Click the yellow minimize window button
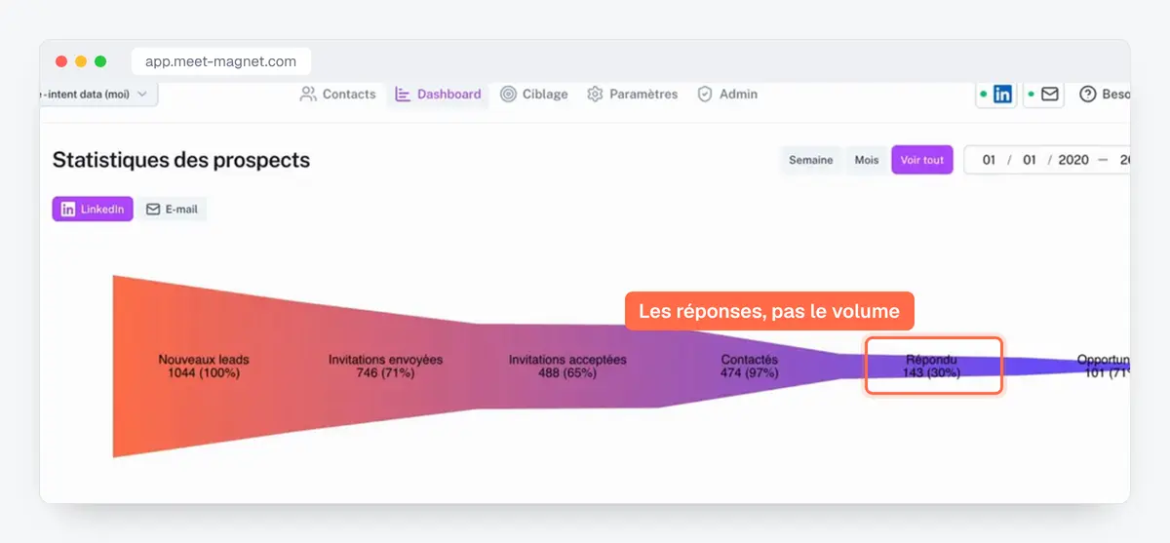The width and height of the screenshot is (1170, 543). pos(81,61)
